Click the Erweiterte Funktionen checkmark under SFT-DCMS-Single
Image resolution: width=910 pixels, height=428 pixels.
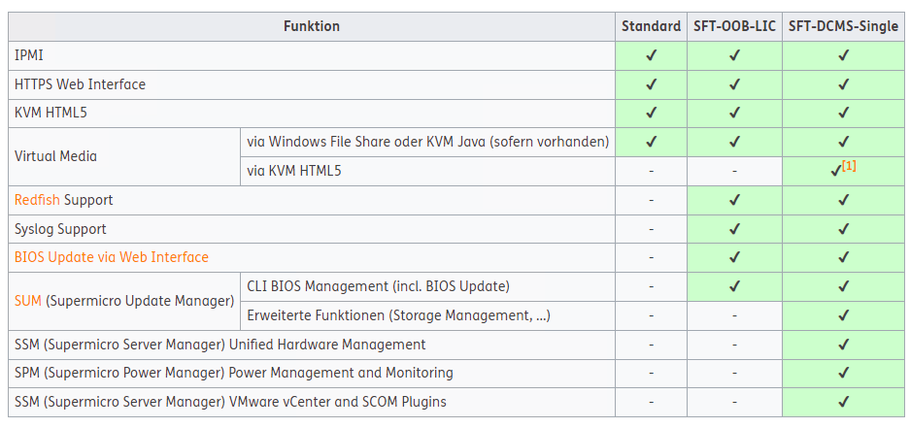click(843, 315)
